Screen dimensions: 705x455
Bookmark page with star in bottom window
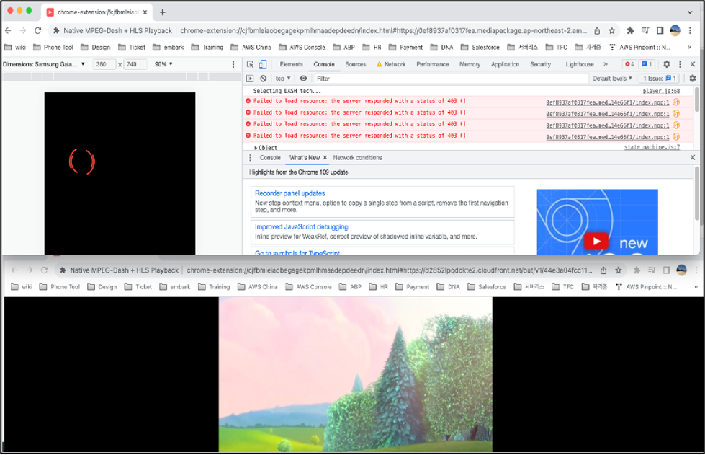click(618, 270)
